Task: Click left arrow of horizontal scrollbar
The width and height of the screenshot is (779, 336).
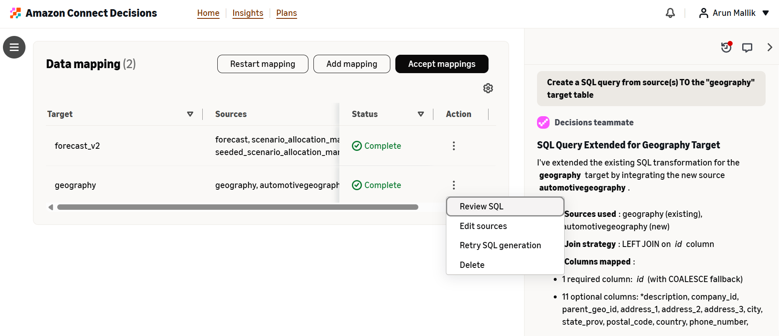Action: 51,207
